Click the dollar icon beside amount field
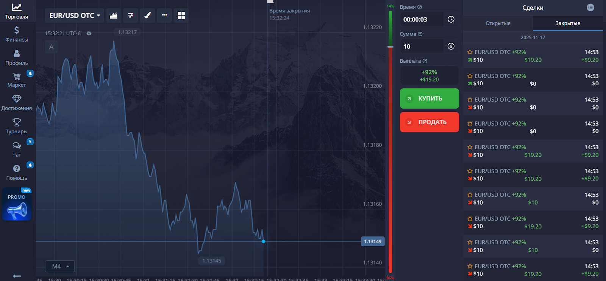The width and height of the screenshot is (606, 281). click(451, 46)
